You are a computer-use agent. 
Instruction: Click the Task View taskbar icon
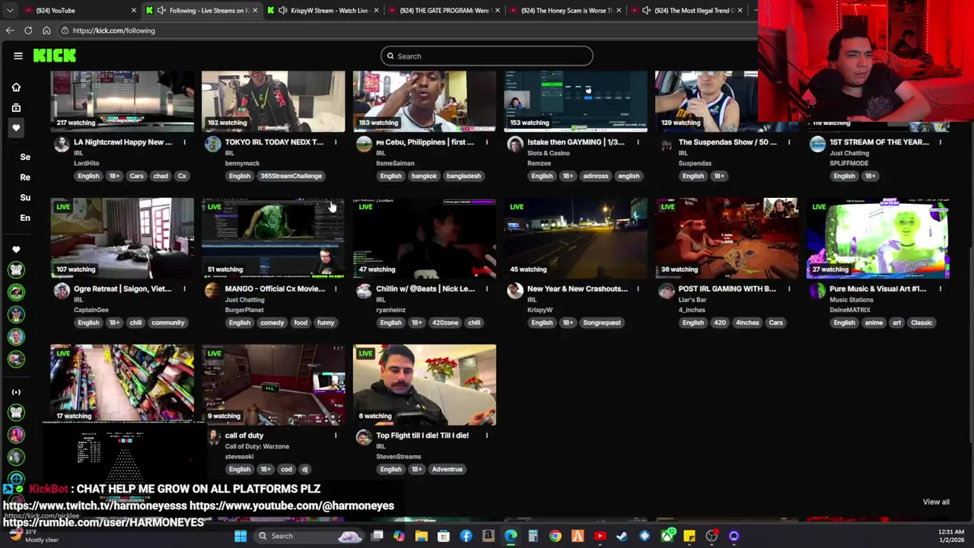(377, 536)
